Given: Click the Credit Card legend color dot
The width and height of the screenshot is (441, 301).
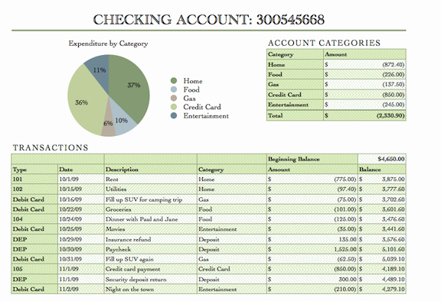Looking at the screenshot, I should pyautogui.click(x=174, y=107).
